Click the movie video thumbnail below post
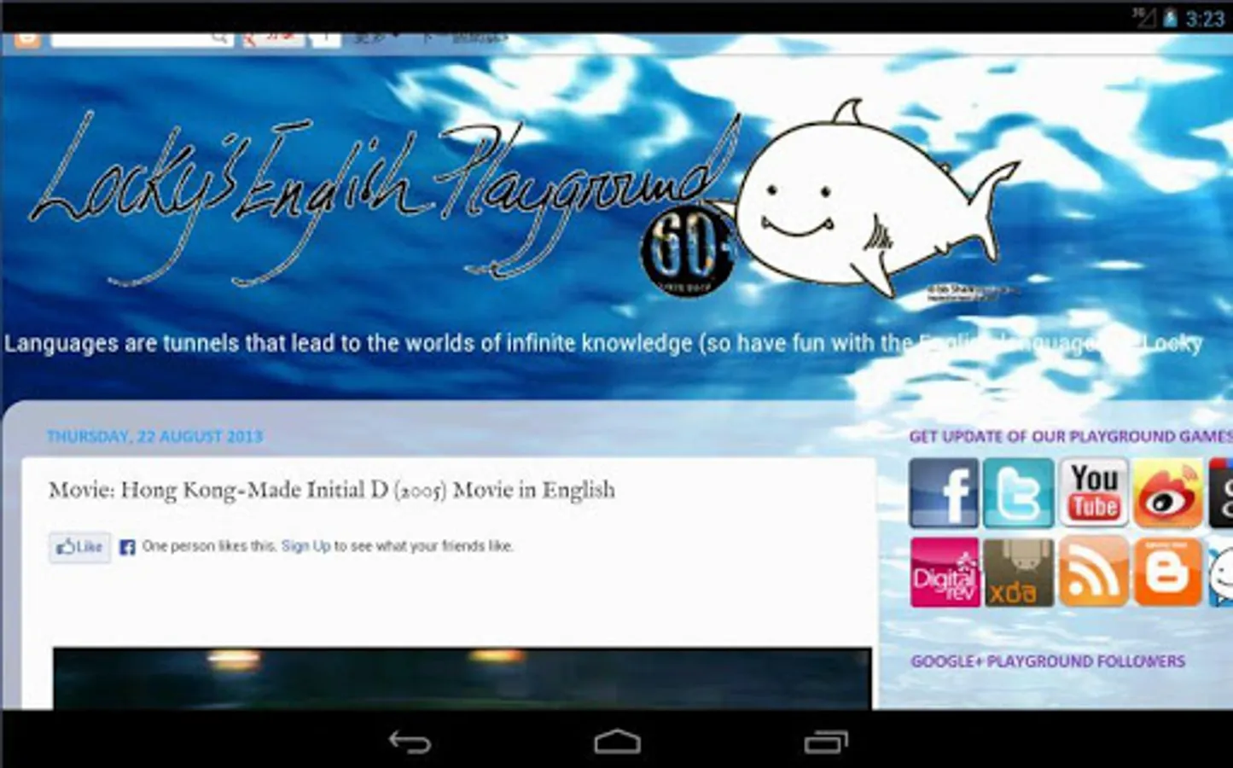Image resolution: width=1233 pixels, height=768 pixels. click(462, 678)
